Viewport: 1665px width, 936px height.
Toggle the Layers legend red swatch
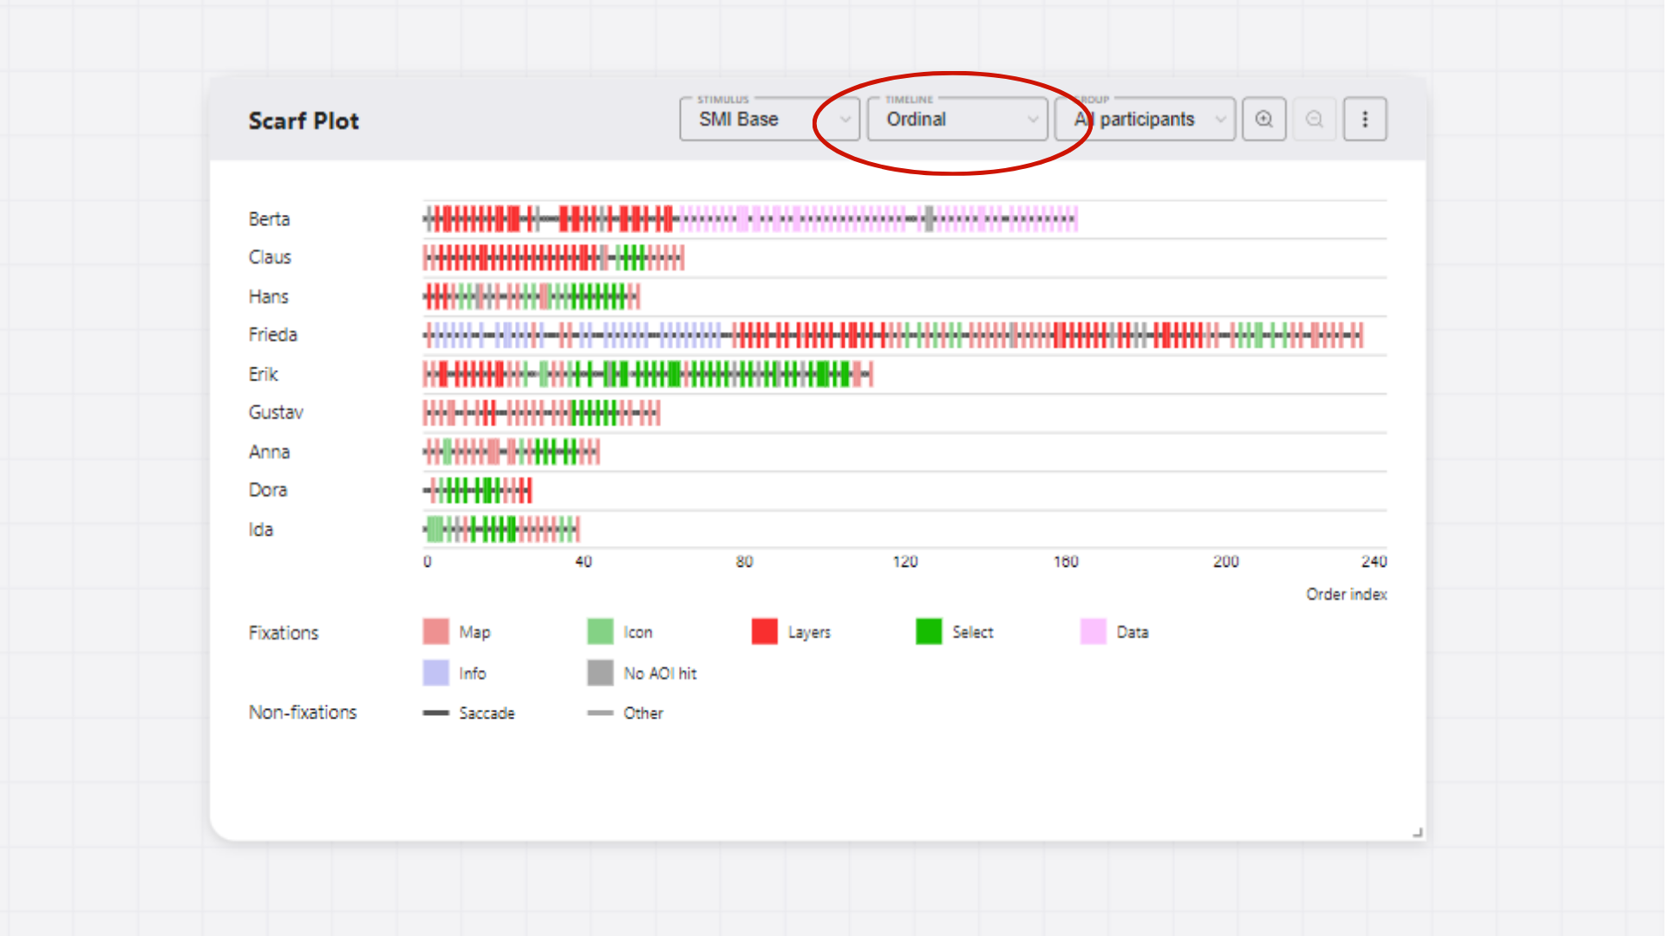tap(764, 632)
